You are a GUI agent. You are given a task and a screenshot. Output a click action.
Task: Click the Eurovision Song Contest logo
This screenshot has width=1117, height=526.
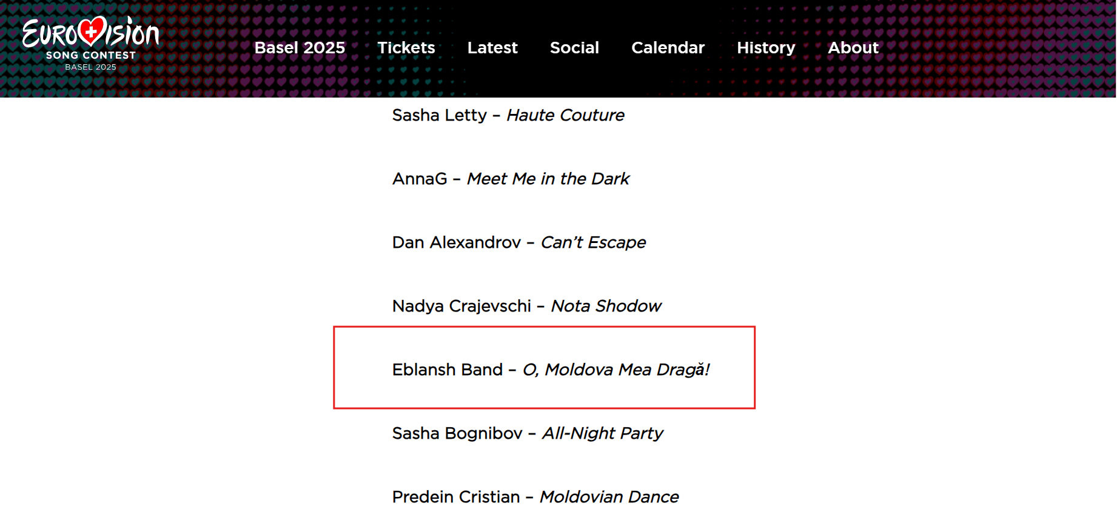pyautogui.click(x=91, y=44)
